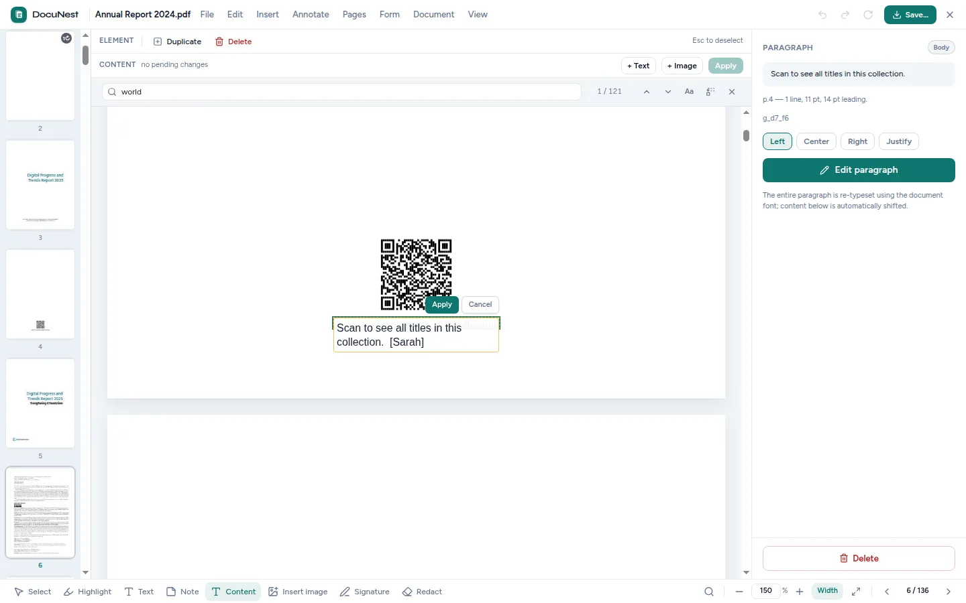Click the fullscreen expand icon

856,592
